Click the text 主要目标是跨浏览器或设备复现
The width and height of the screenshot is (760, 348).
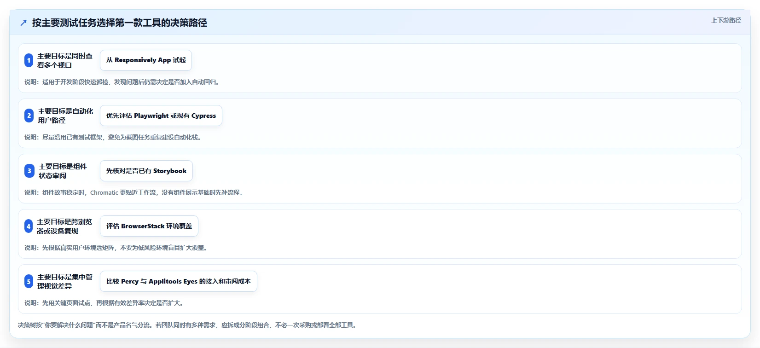point(64,226)
